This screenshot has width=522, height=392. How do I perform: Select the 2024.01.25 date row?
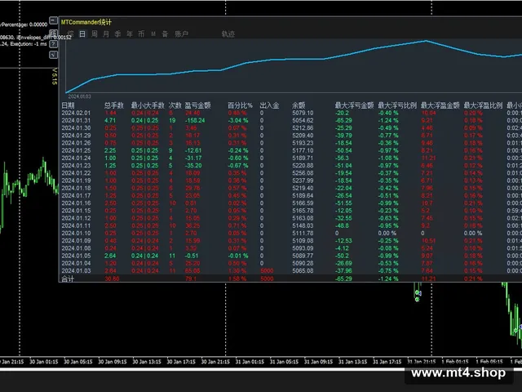tap(76, 150)
